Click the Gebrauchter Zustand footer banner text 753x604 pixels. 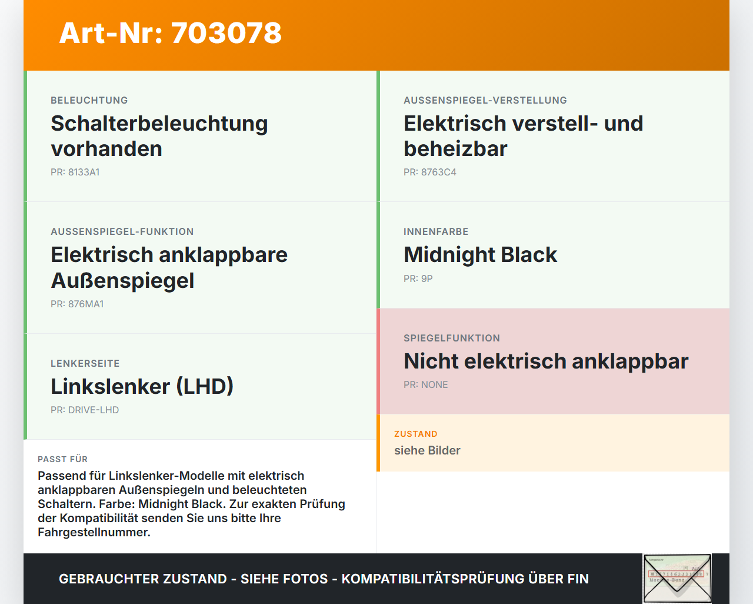click(x=324, y=579)
